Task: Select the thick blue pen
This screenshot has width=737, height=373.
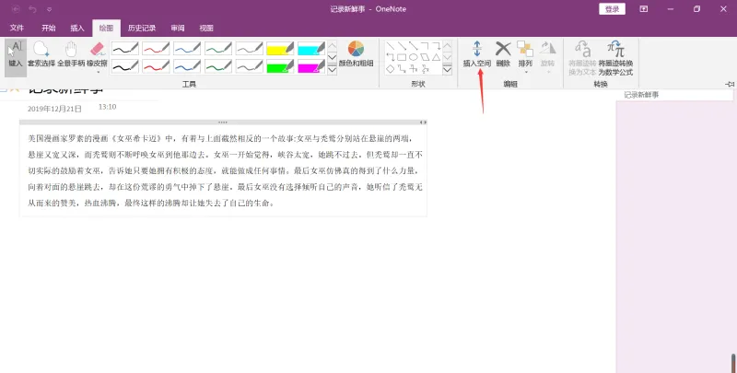Action: [187, 66]
